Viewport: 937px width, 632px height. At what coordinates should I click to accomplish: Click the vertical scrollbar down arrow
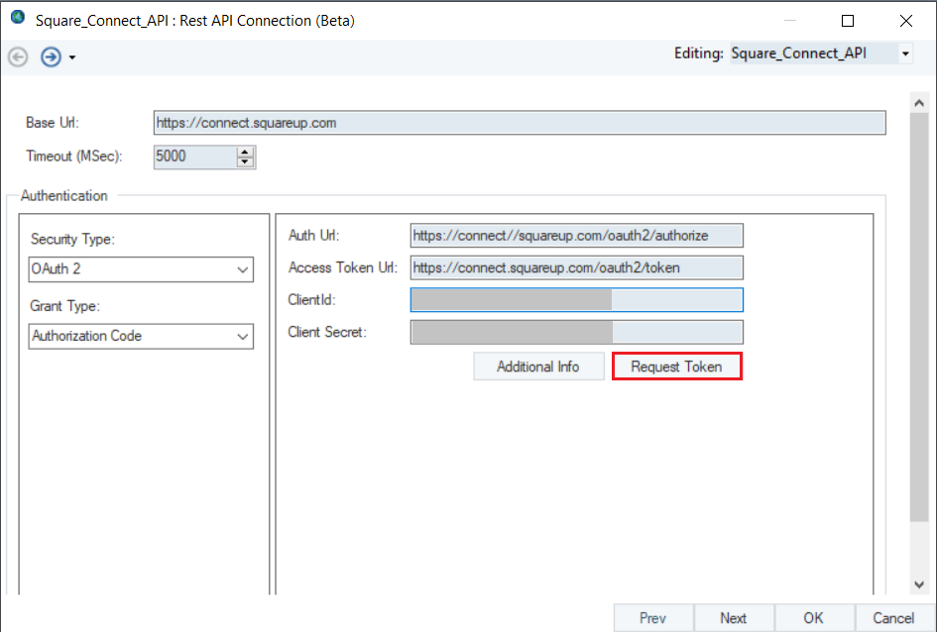coord(919,584)
